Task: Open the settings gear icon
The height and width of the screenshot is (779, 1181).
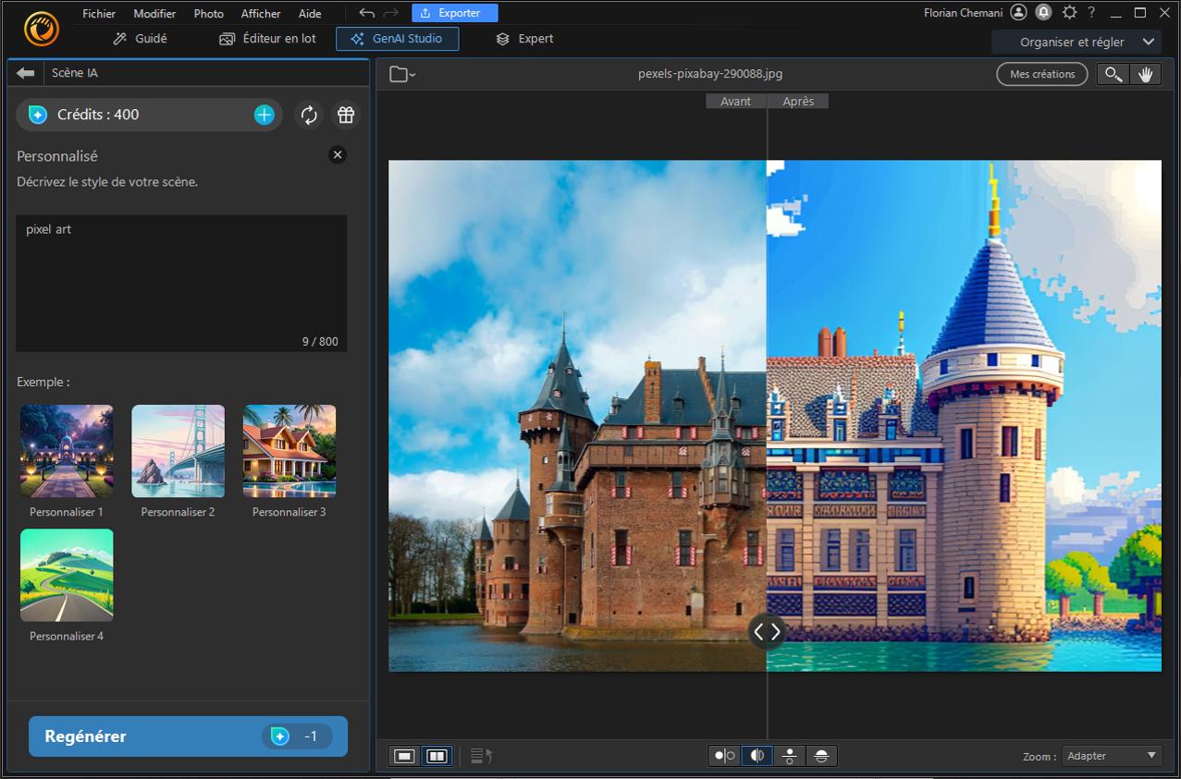Action: (1069, 12)
